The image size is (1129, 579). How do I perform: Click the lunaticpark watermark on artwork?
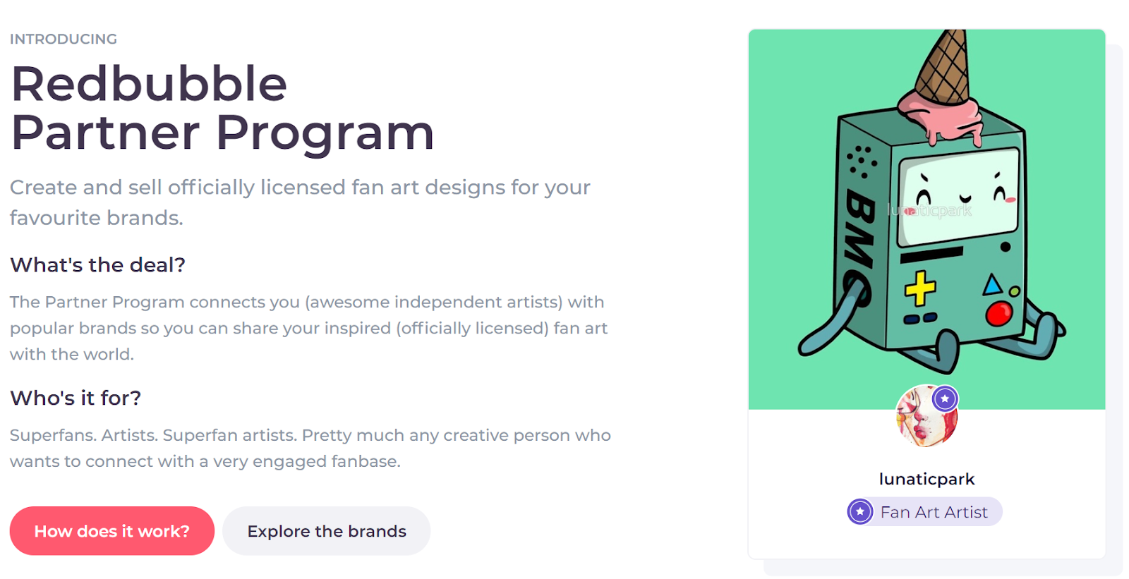click(x=929, y=210)
